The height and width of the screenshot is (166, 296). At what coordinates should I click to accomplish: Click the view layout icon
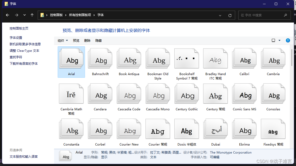(273, 40)
